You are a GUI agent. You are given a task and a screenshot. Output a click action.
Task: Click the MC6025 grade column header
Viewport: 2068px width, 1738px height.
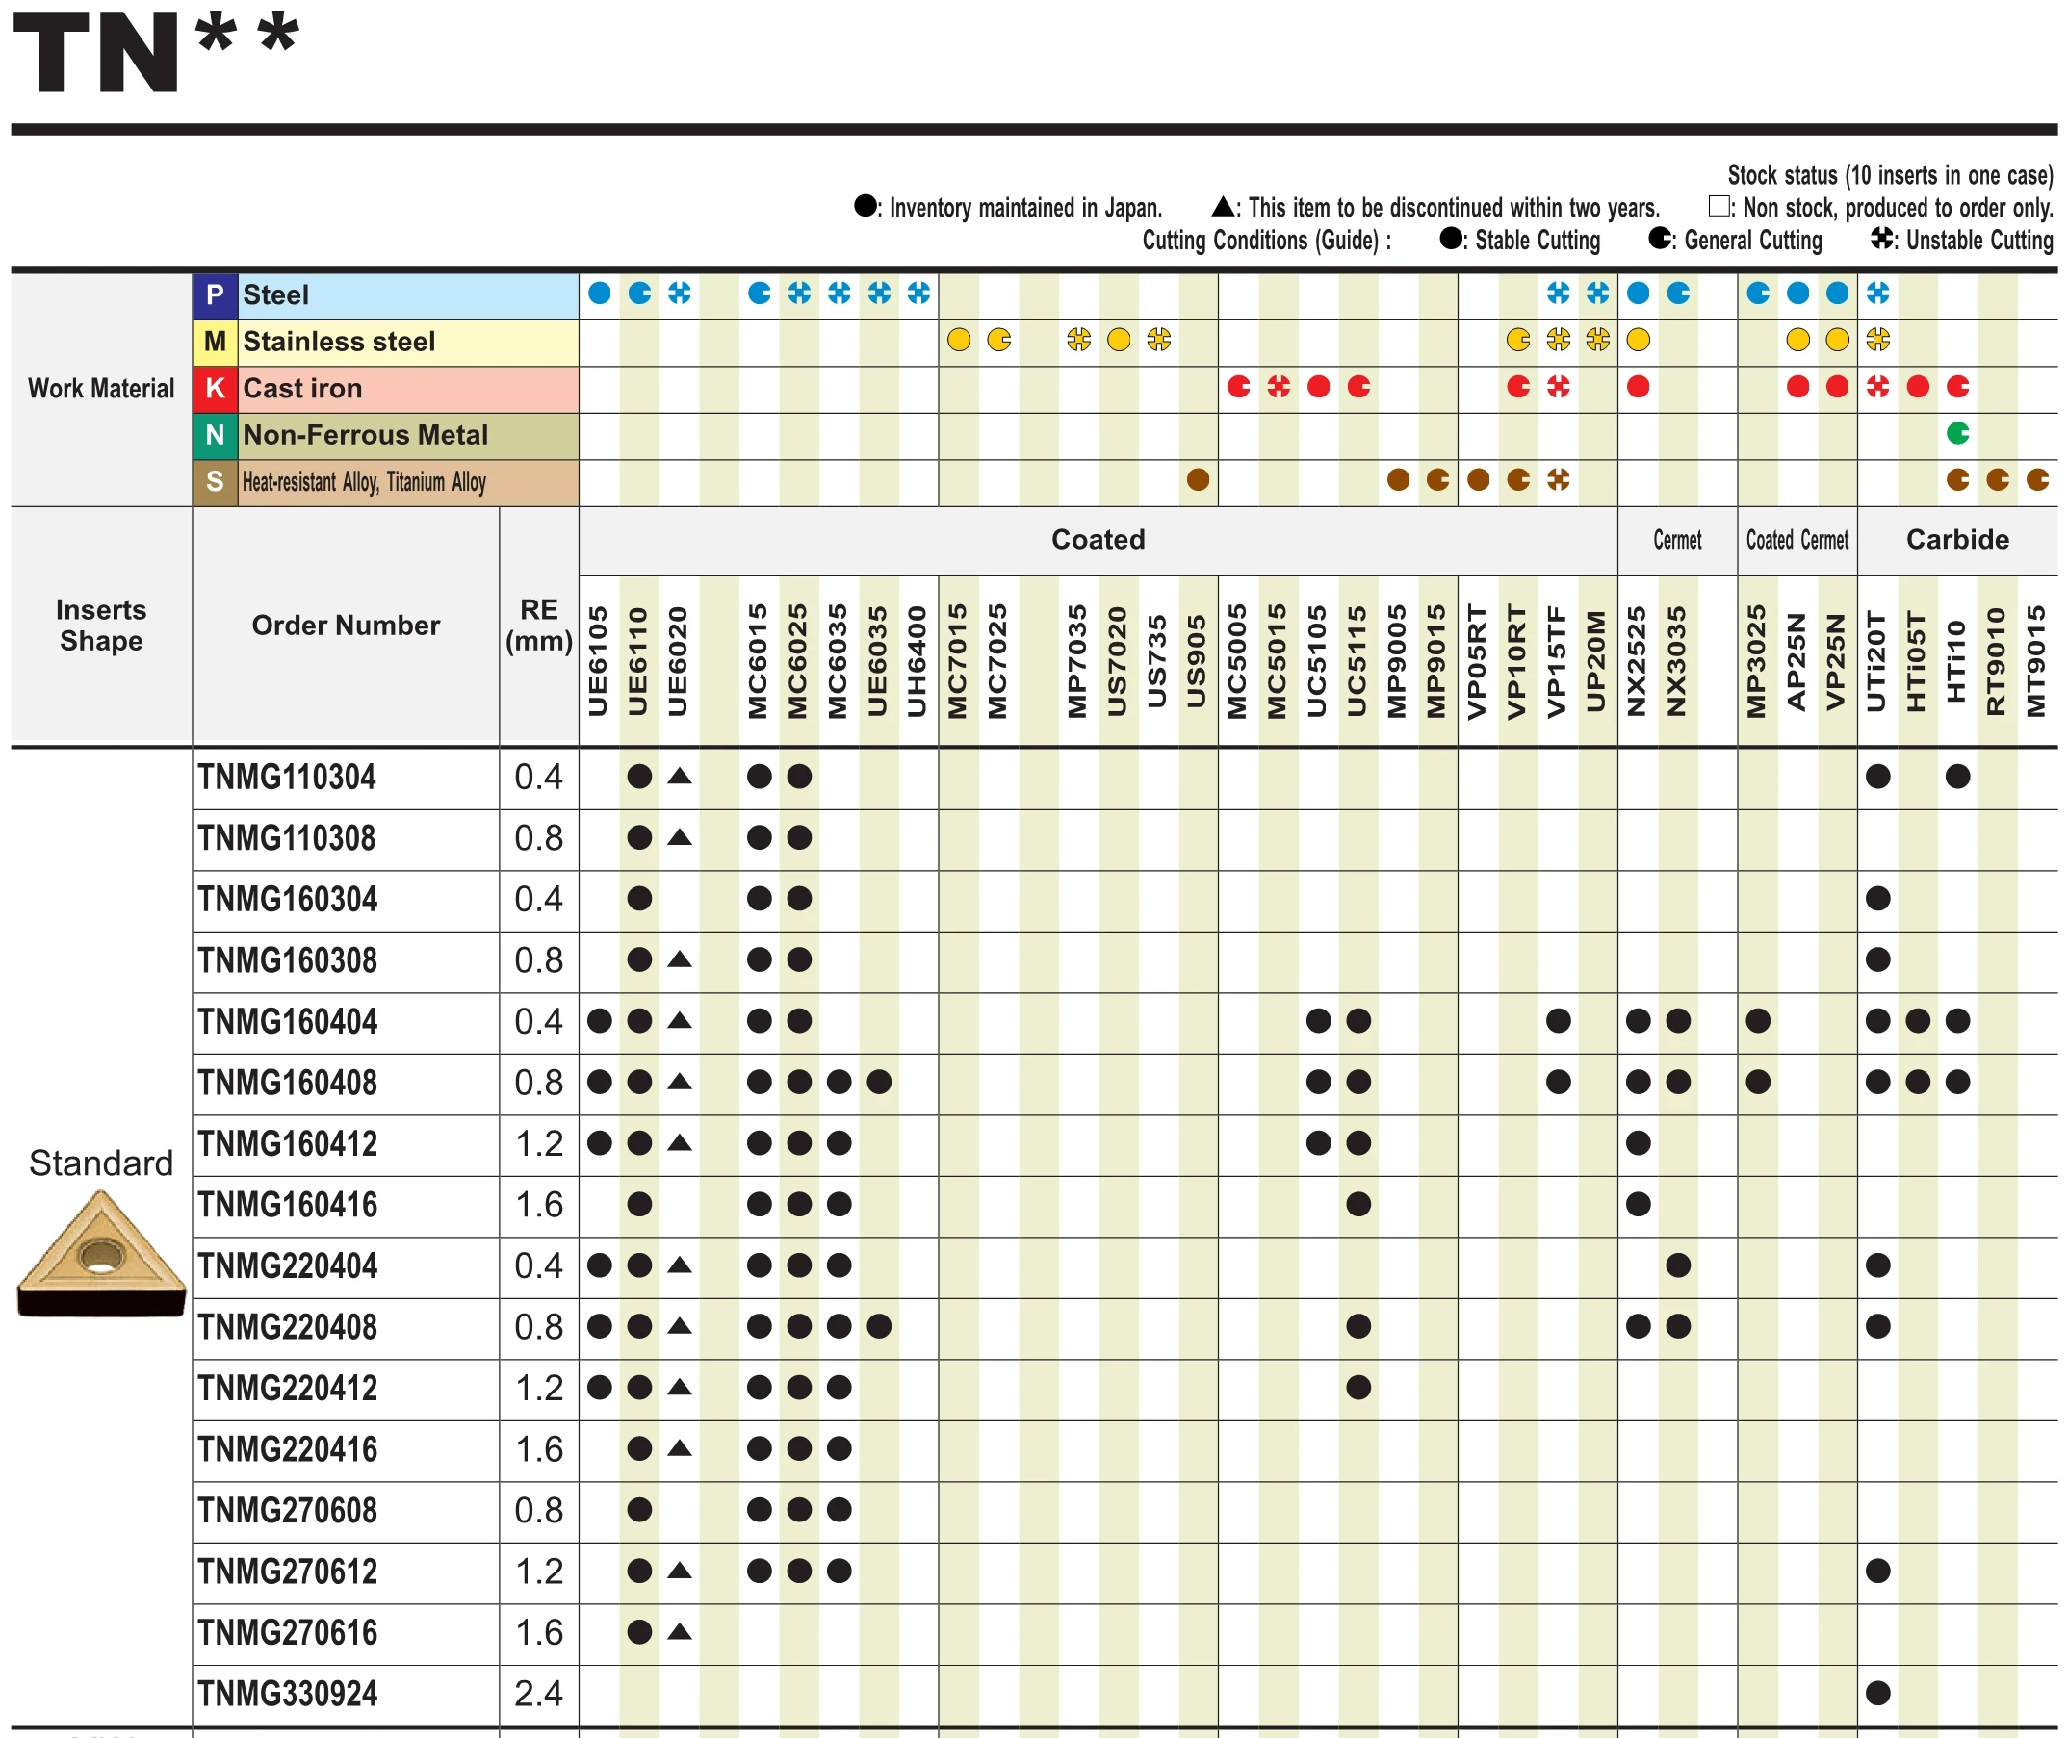tap(797, 661)
